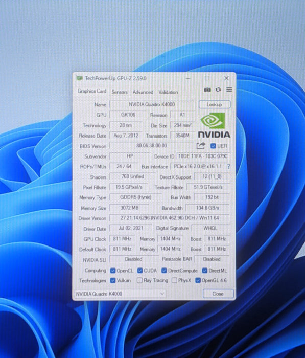Screen dimensions: 305x358
Task: Click the Bus Interface question mark icon
Action: pyautogui.click(x=228, y=166)
